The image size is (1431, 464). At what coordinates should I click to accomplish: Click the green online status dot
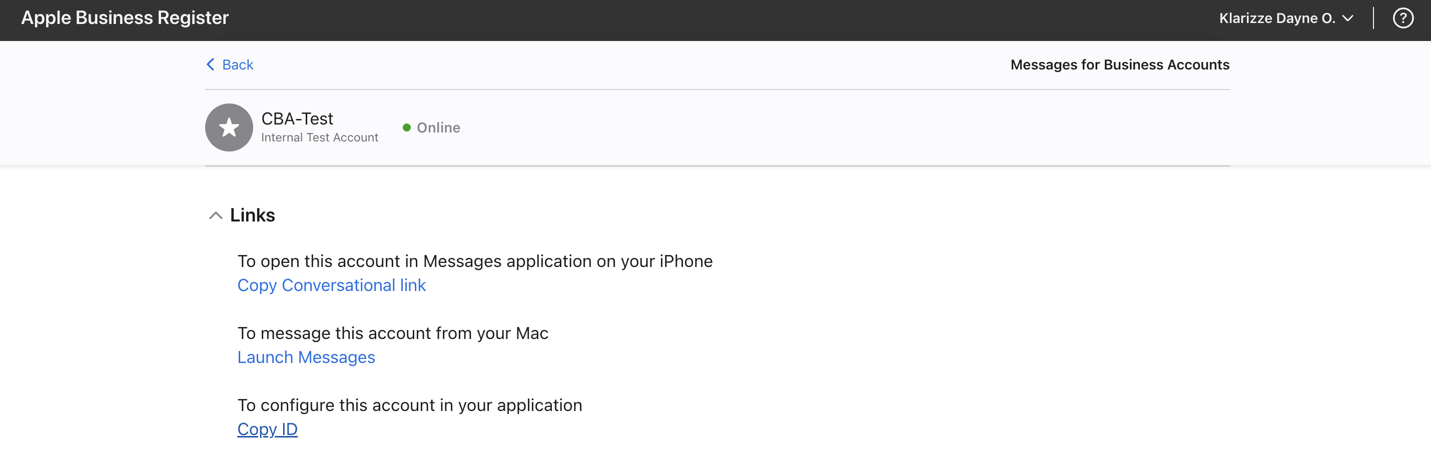click(407, 127)
